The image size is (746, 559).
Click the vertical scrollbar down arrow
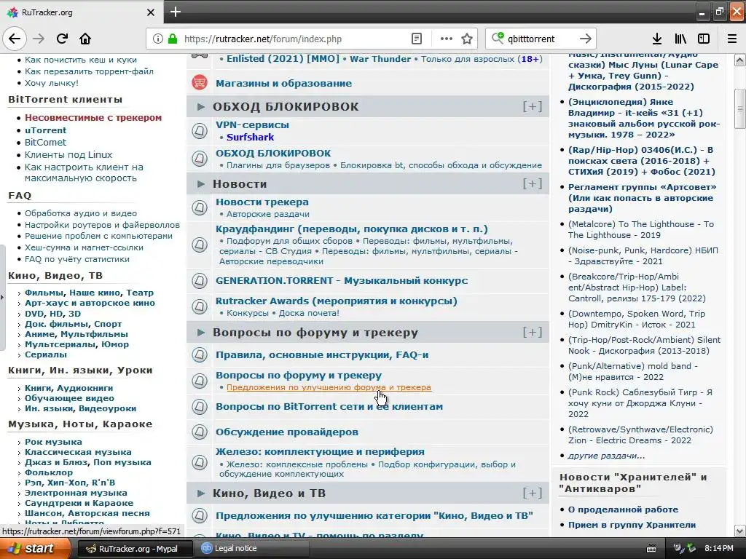[x=739, y=531]
